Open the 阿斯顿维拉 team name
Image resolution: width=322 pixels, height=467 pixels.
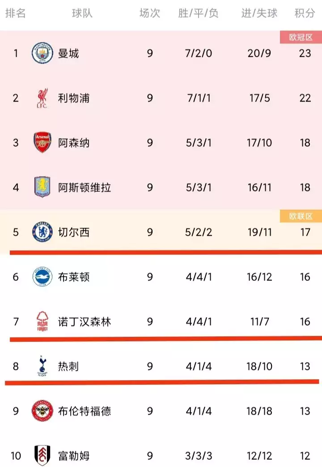(85, 187)
